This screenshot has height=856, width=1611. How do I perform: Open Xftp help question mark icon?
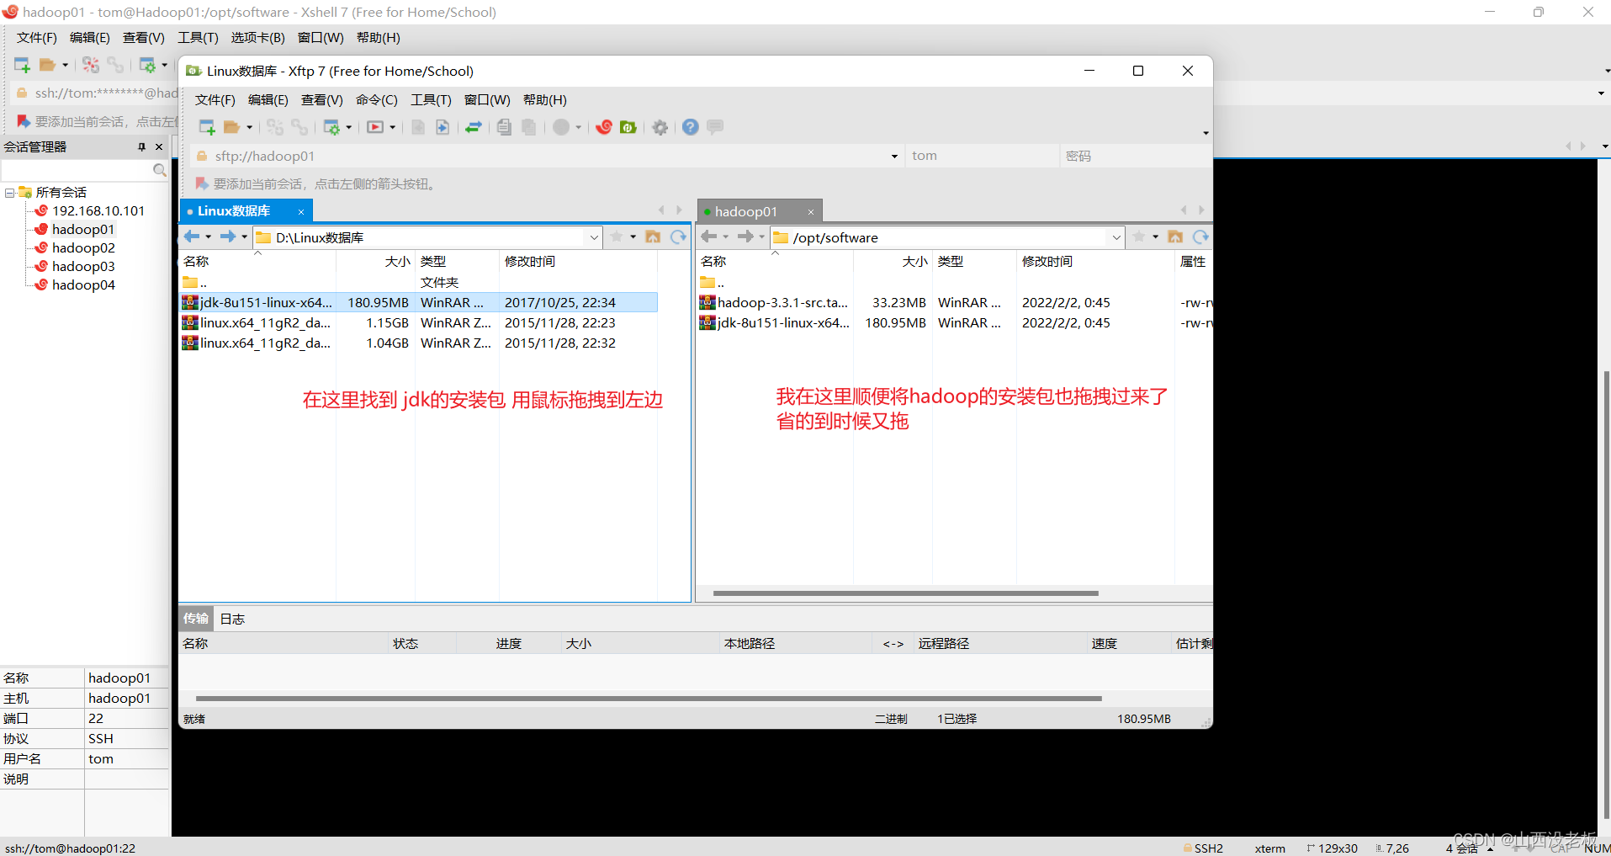(x=691, y=127)
